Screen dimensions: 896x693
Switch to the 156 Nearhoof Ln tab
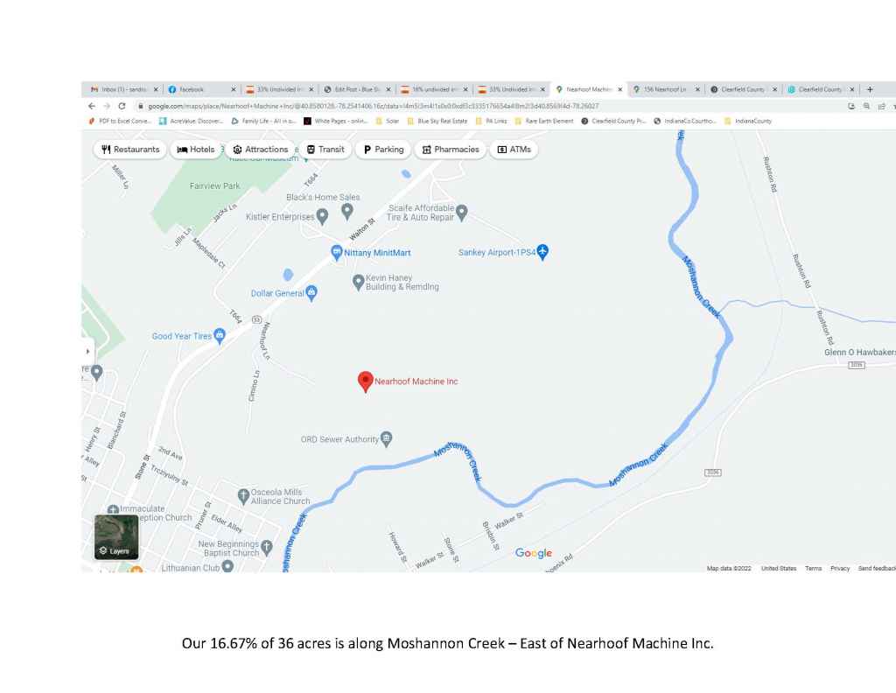tap(662, 89)
